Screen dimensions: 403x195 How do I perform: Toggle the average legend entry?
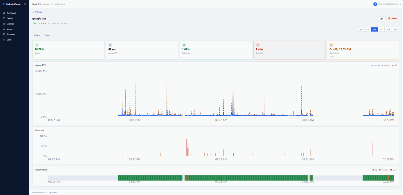pyautogui.click(x=386, y=65)
